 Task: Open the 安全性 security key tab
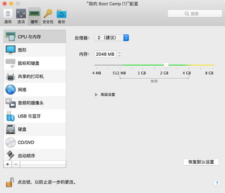tap(48, 16)
